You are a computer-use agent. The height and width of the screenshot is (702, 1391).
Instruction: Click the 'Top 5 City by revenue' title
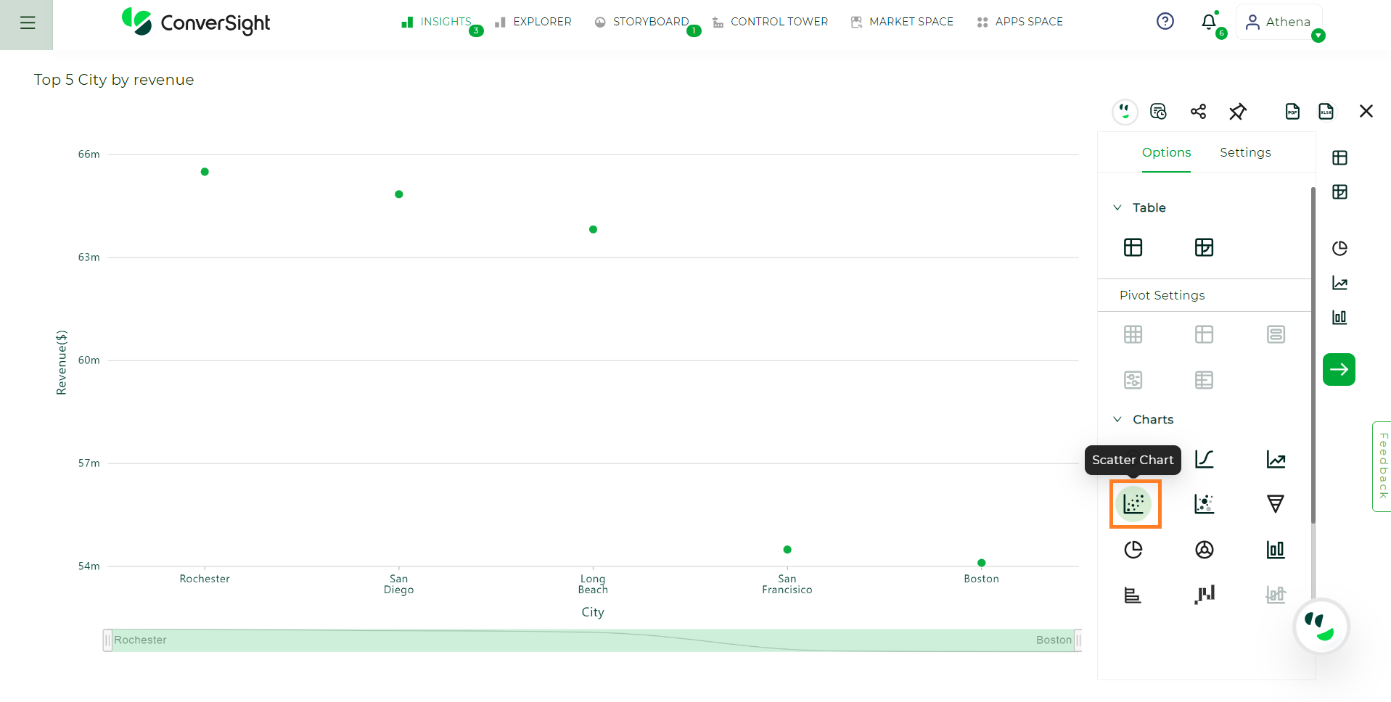pos(114,80)
